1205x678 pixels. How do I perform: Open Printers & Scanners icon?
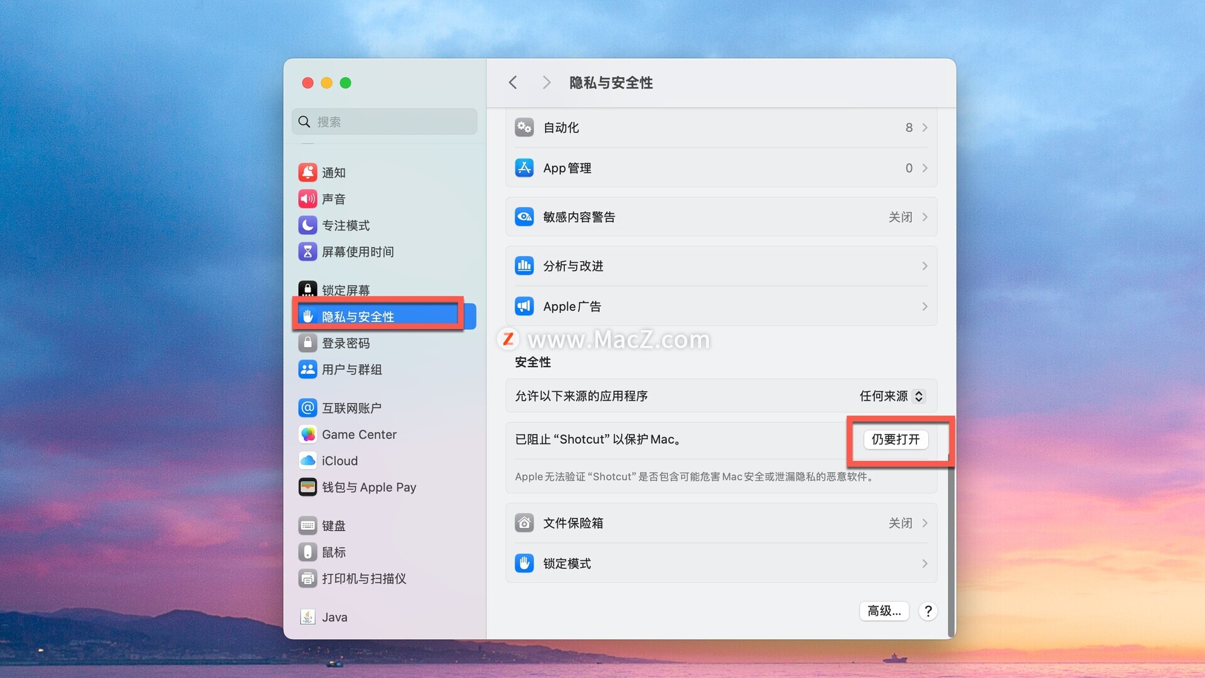click(308, 578)
